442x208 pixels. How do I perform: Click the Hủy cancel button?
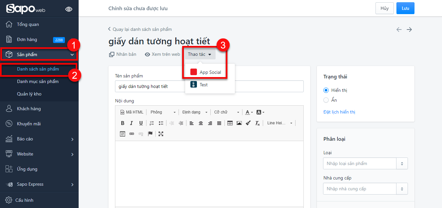tap(385, 9)
